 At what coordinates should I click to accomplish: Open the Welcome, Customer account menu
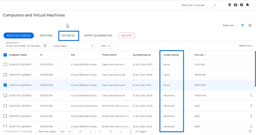[x=198, y=5]
